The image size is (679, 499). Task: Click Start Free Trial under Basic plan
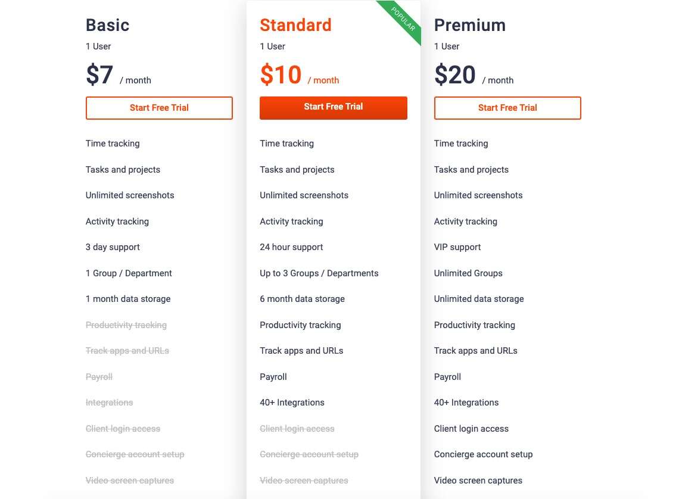pyautogui.click(x=159, y=108)
